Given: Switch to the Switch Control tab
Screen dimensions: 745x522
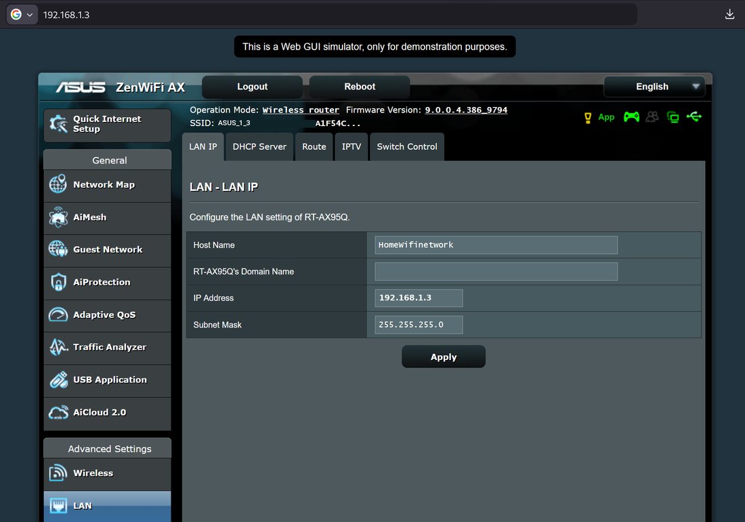Looking at the screenshot, I should [407, 146].
